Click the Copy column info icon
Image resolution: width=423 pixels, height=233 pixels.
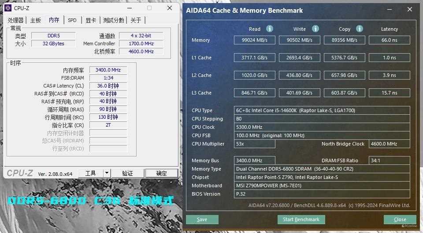(360, 29)
